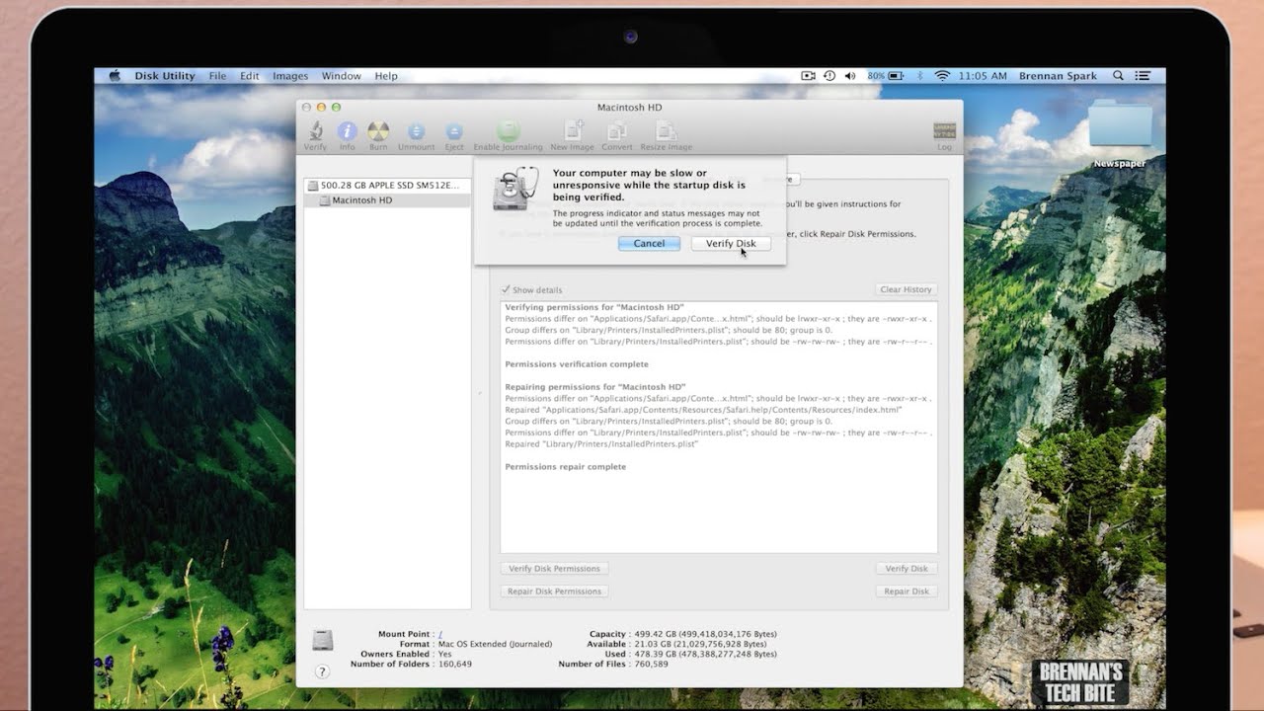Click the Capacity value 499.42 GB

coord(704,635)
